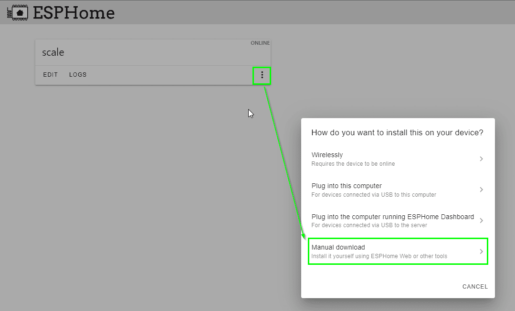Choose Plug into computer running ESPHome Dashboard

398,221
